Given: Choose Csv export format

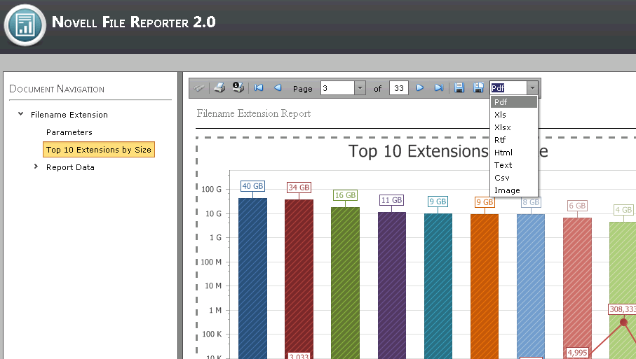Looking at the screenshot, I should click(x=514, y=178).
